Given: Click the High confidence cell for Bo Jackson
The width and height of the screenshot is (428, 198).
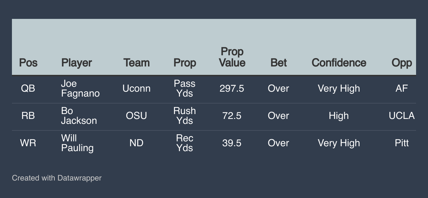Looking at the screenshot, I should pos(339,116).
